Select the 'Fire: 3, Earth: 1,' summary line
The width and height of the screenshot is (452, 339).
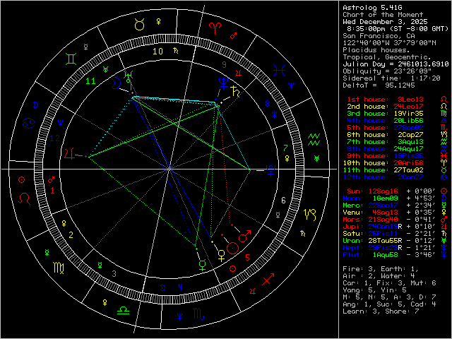click(381, 269)
